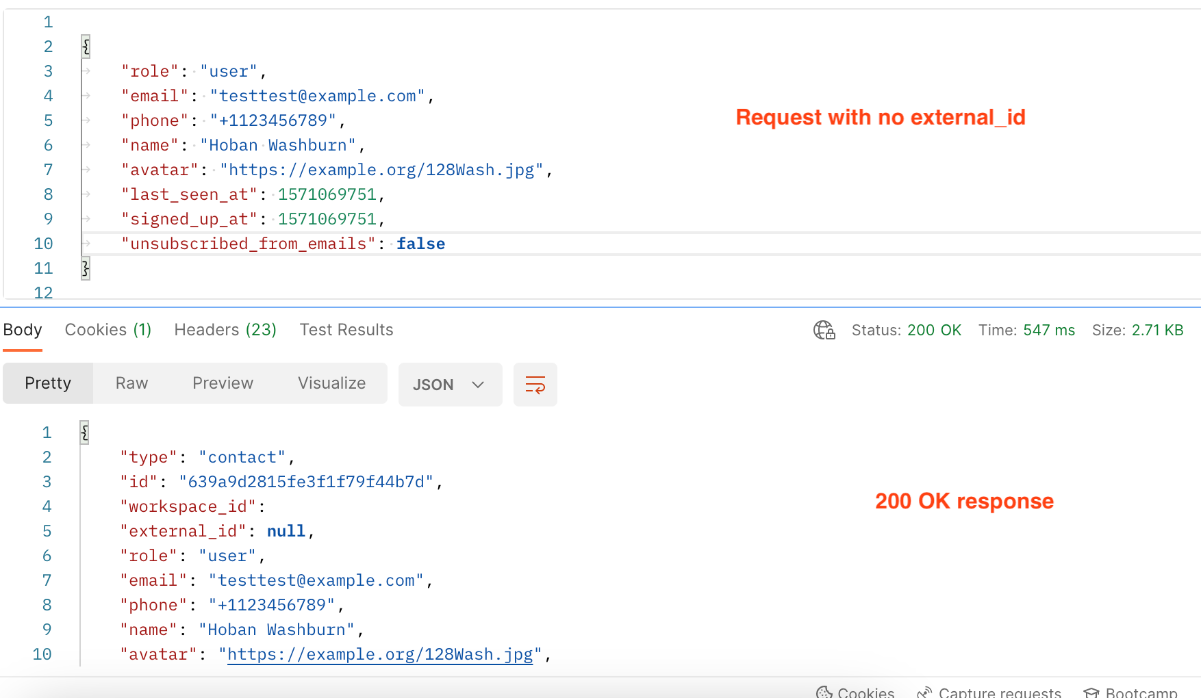Click the unsubscribed_from_emails false value

(x=420, y=244)
